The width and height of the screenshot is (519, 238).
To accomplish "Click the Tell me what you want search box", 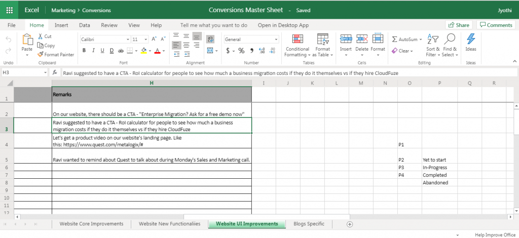I will click(214, 25).
